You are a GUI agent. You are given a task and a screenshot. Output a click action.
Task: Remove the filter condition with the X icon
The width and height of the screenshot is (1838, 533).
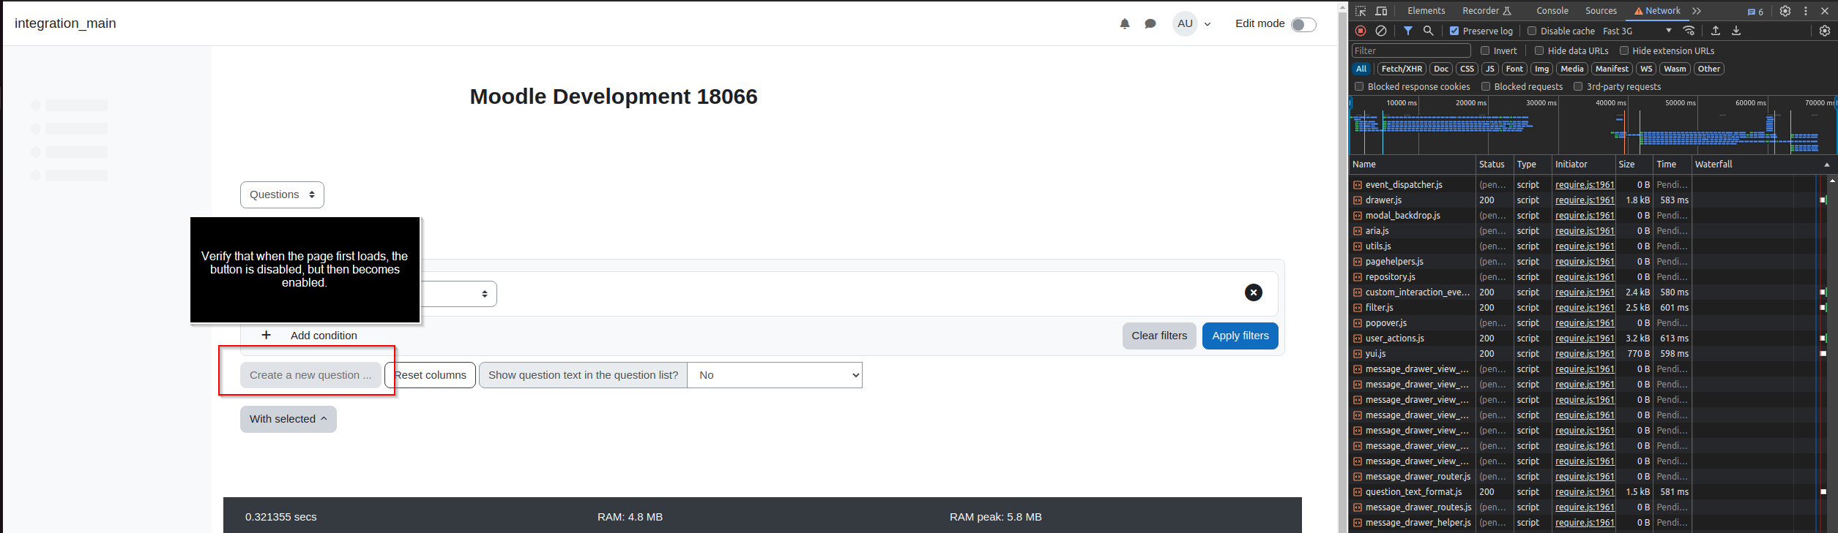[1254, 292]
